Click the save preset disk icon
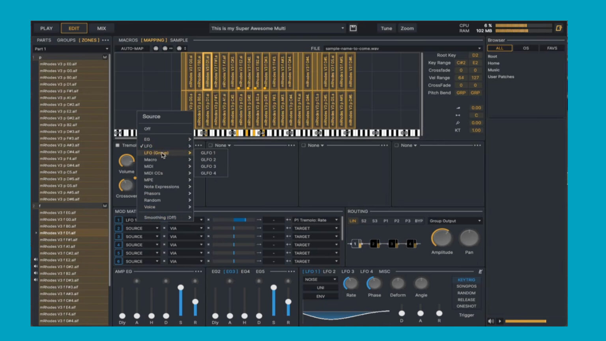 click(353, 28)
